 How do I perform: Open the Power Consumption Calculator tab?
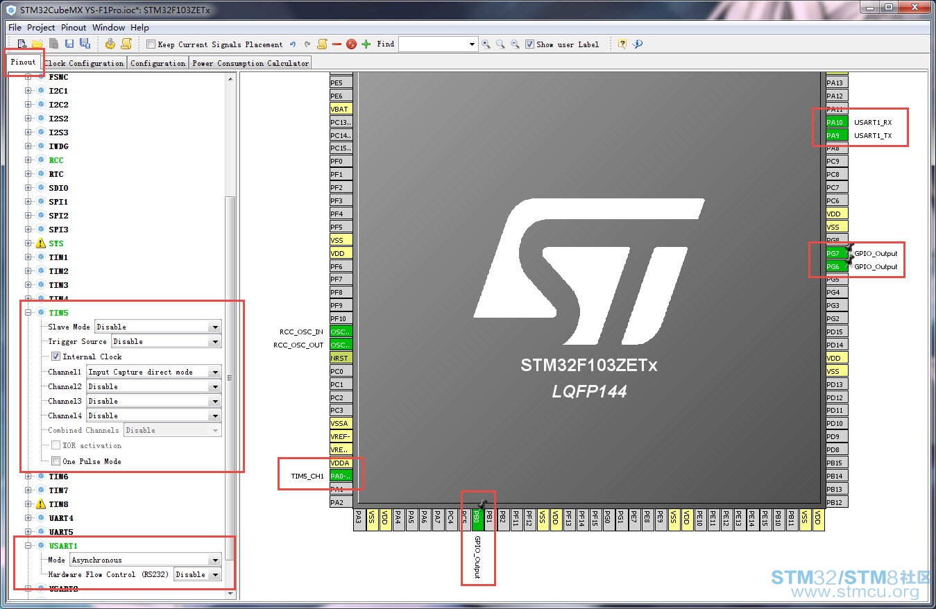tap(250, 63)
